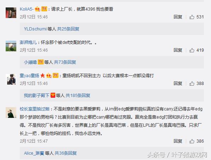Expand the 共73条回复 reply thread
The width and height of the screenshot is (211, 160).
(65, 62)
